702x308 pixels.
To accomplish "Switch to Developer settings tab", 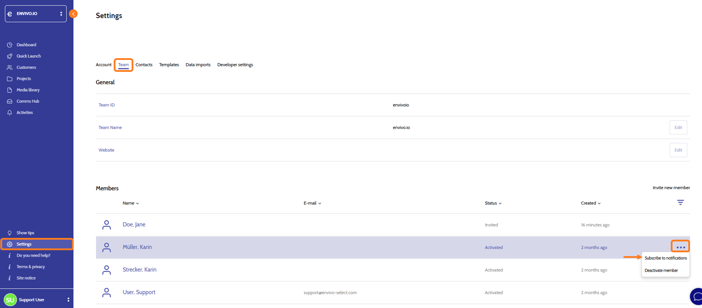I will (x=235, y=65).
